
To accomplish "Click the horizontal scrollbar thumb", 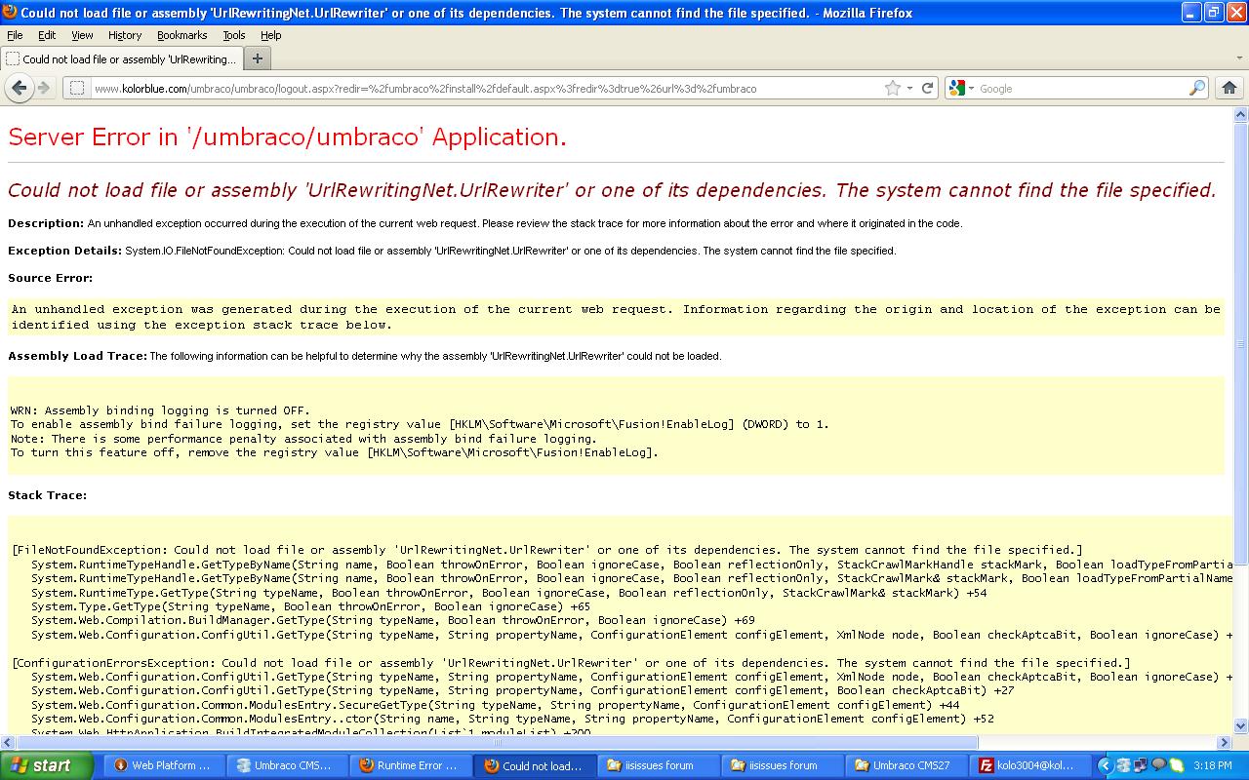I will [498, 742].
